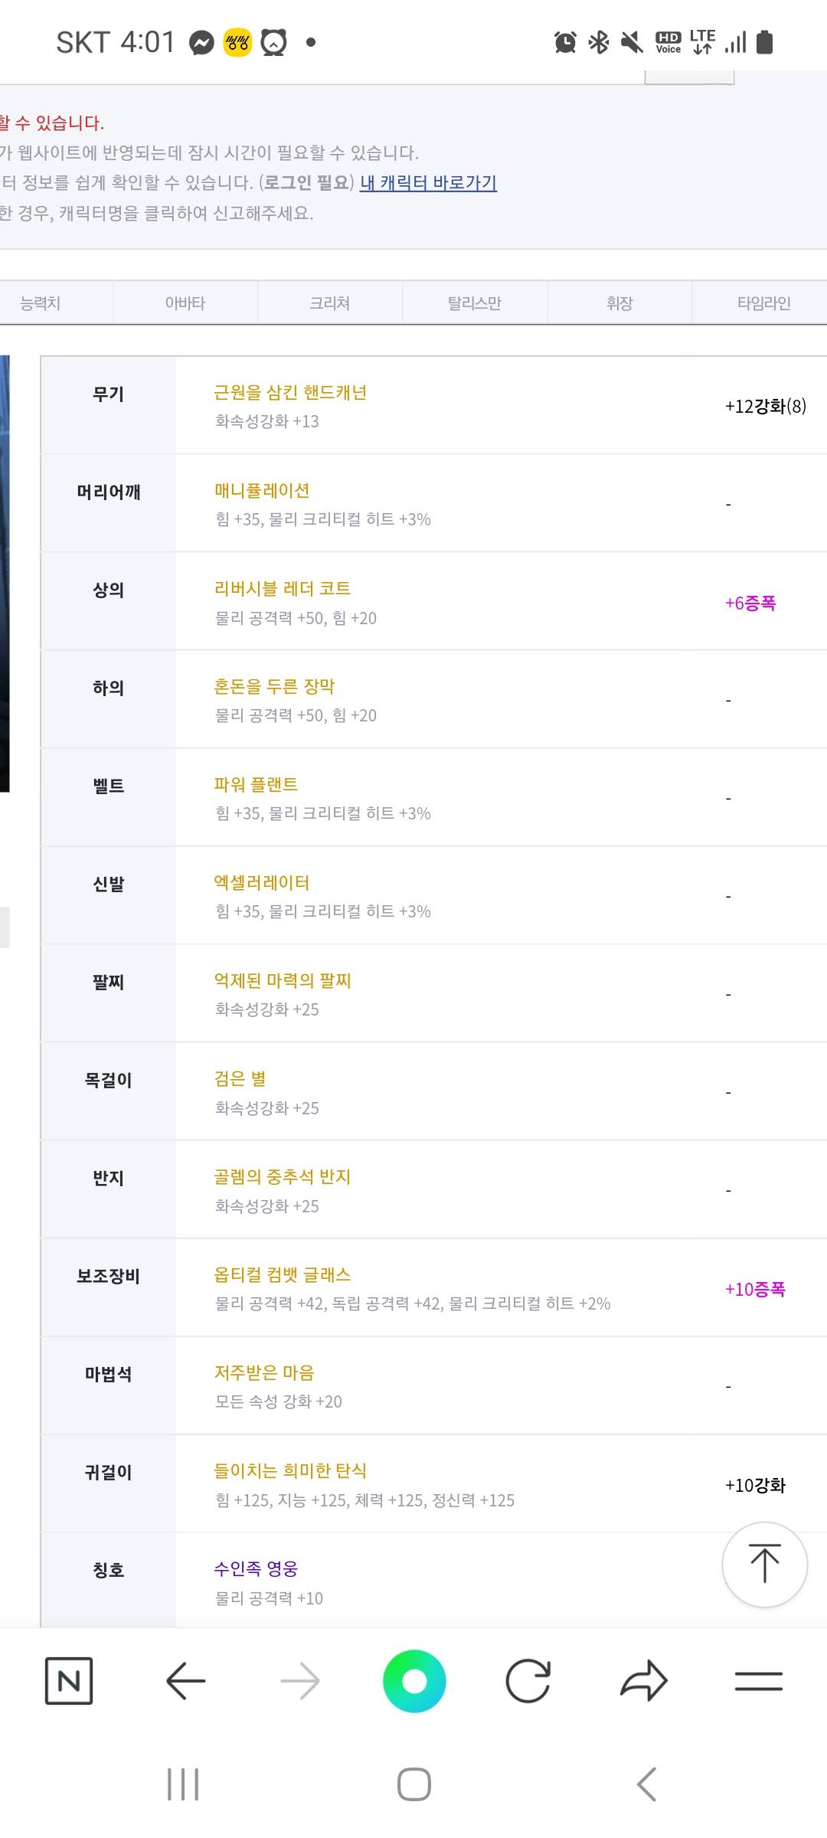This screenshot has width=827, height=1838.
Task: Tap the Naver home N icon
Action: pyautogui.click(x=69, y=1681)
